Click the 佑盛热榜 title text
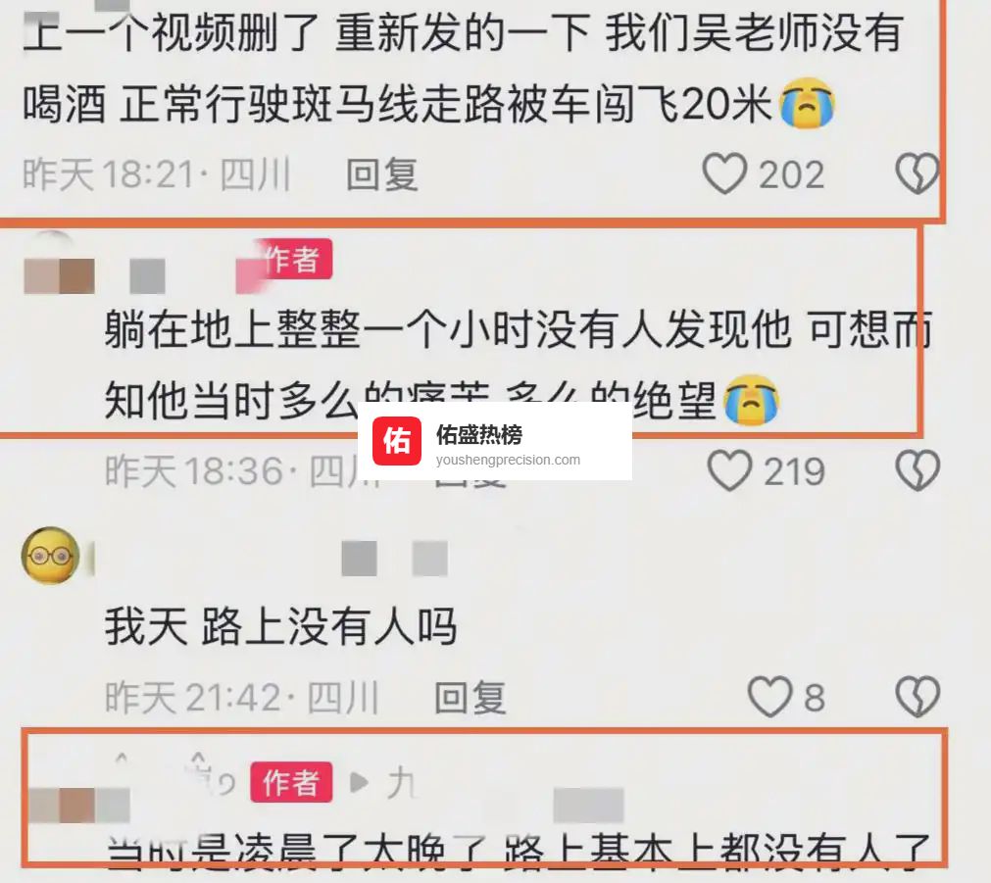Image resolution: width=991 pixels, height=883 pixels. click(x=479, y=435)
